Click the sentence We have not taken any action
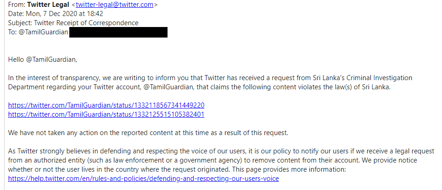The image size is (442, 190). point(148,133)
